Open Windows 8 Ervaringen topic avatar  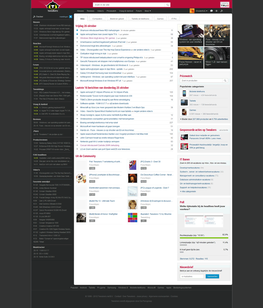(133, 204)
